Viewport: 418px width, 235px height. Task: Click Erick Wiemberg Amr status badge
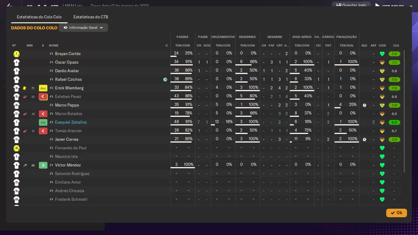(x=43, y=88)
